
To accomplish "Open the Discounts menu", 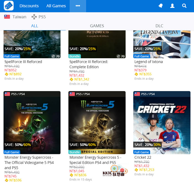I will pyautogui.click(x=29, y=6).
